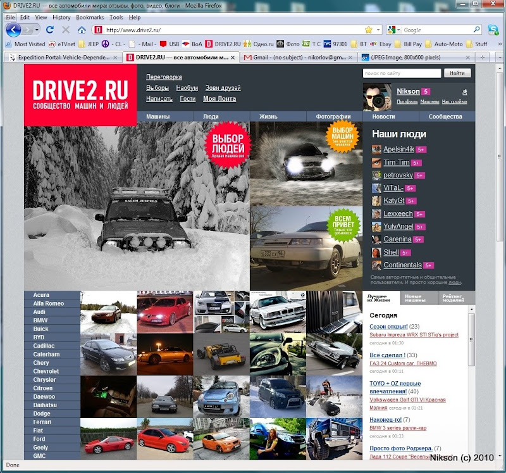Click the red Alfa Romeo thumbnail
506x473 pixels.
165,312
